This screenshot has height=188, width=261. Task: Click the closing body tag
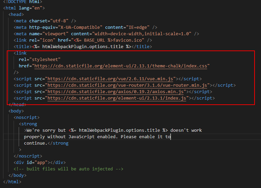17,175
